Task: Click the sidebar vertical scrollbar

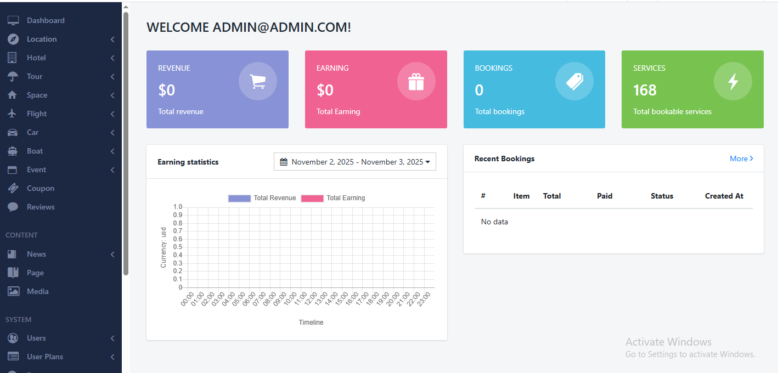Action: pyautogui.click(x=126, y=143)
